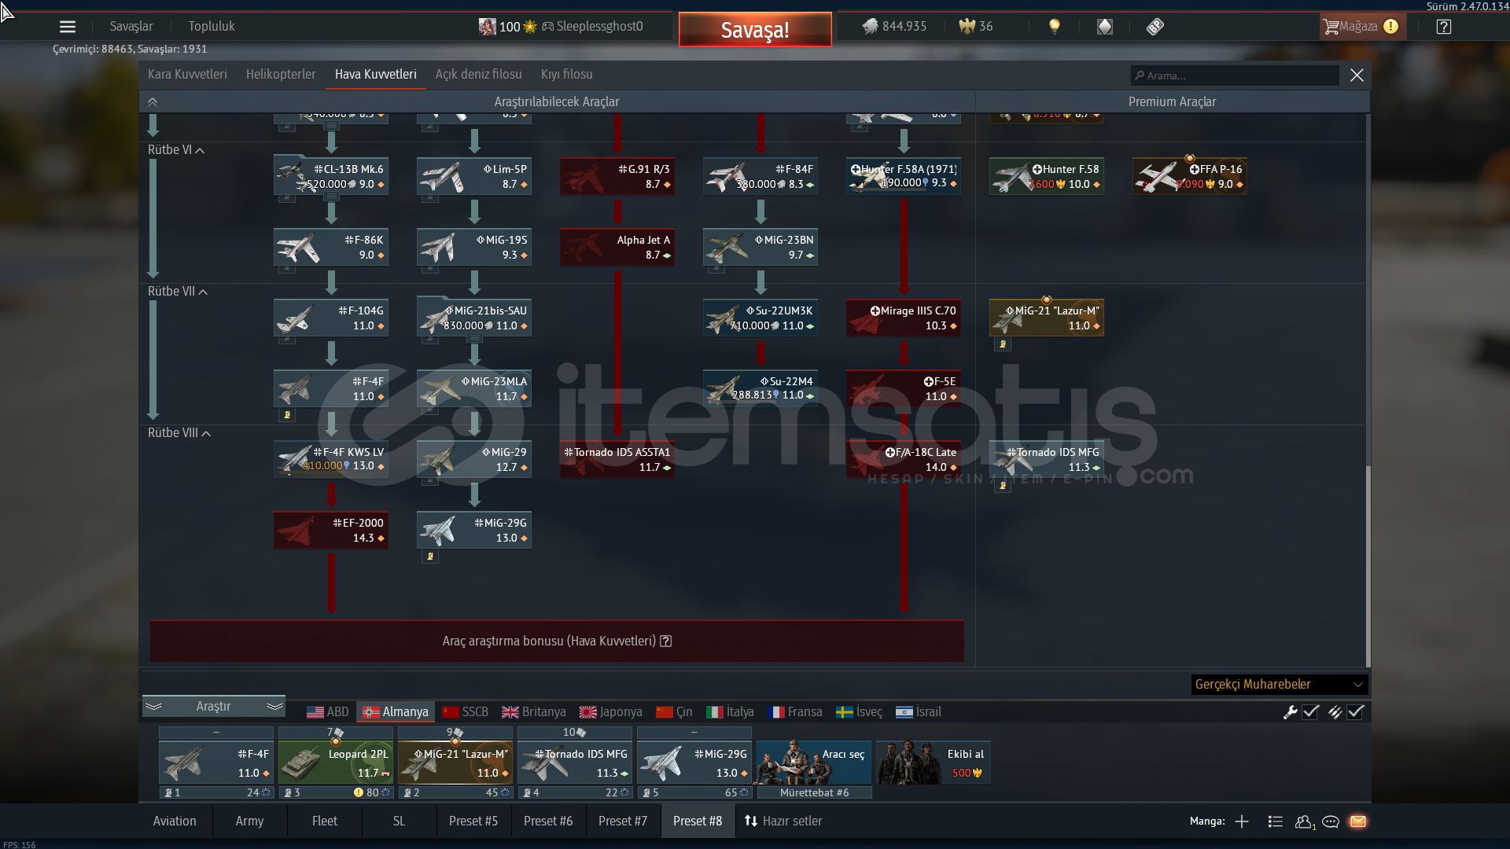Click the Arama search field
This screenshot has height=849, width=1510.
1235,75
